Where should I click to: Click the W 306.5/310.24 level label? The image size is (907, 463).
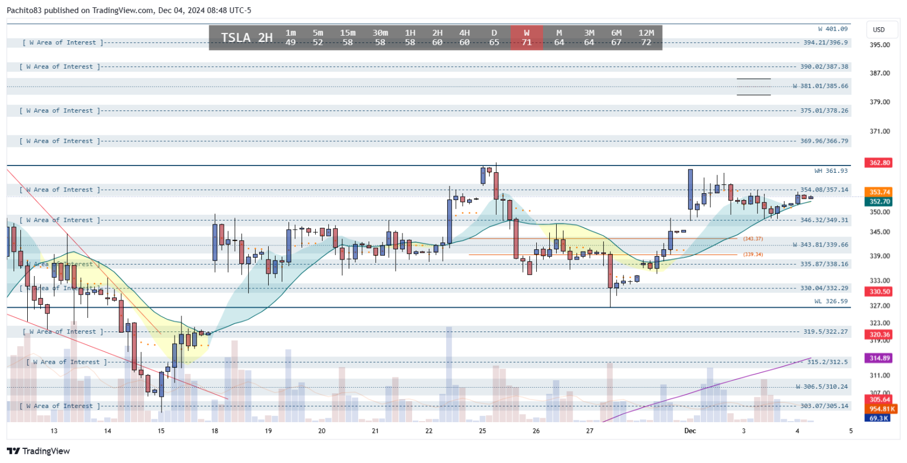[x=821, y=386]
